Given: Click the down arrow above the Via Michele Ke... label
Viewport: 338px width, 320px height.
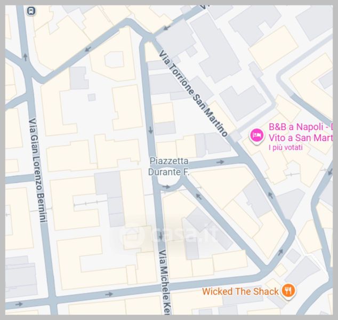Looking at the screenshot, I should [160, 236].
